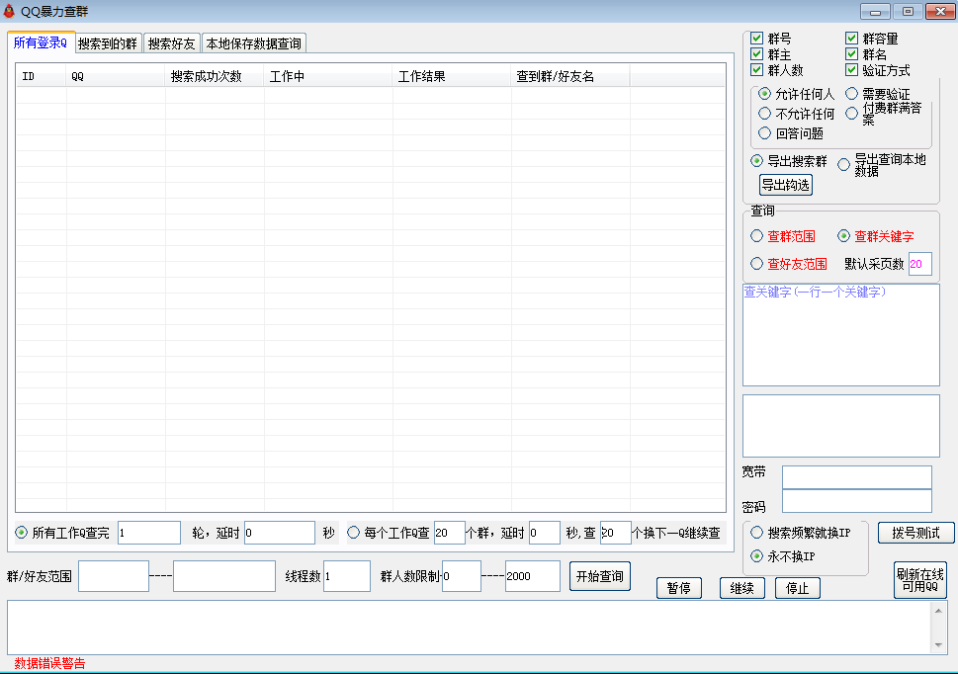
Task: Click the 搜索成功次数 column header
Action: (215, 76)
